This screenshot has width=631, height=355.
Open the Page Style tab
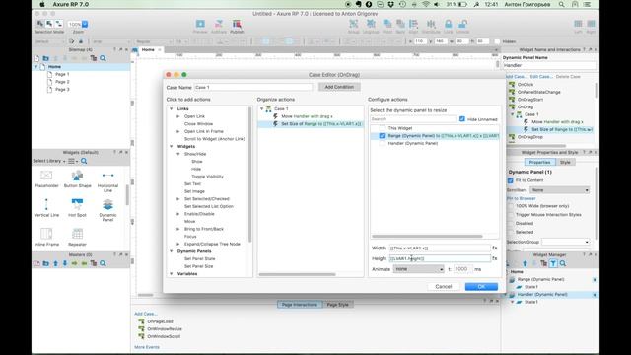coord(337,305)
